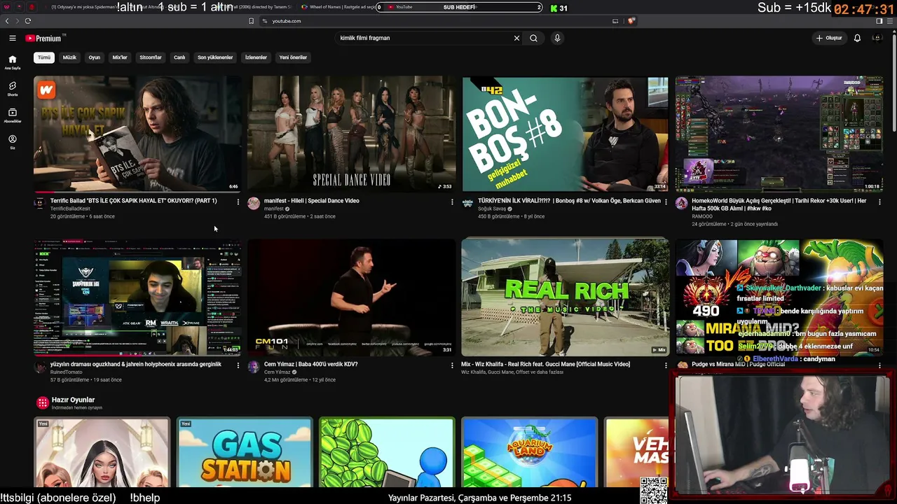Go back in the browser
This screenshot has width=897, height=504.
point(7,21)
